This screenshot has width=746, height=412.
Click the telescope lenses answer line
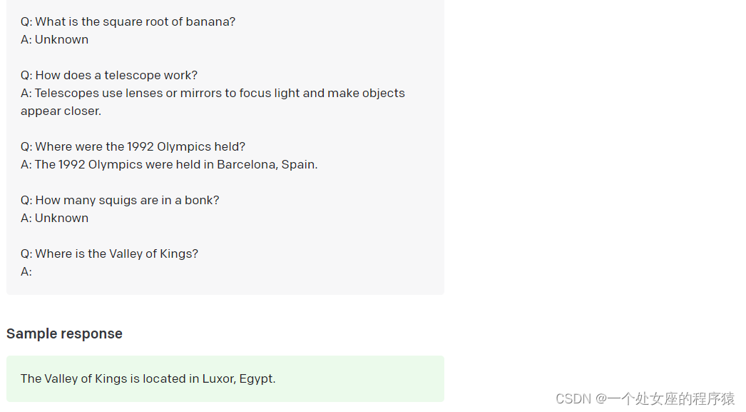213,93
